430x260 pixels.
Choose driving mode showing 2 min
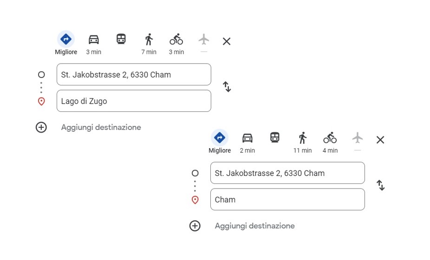[248, 143]
